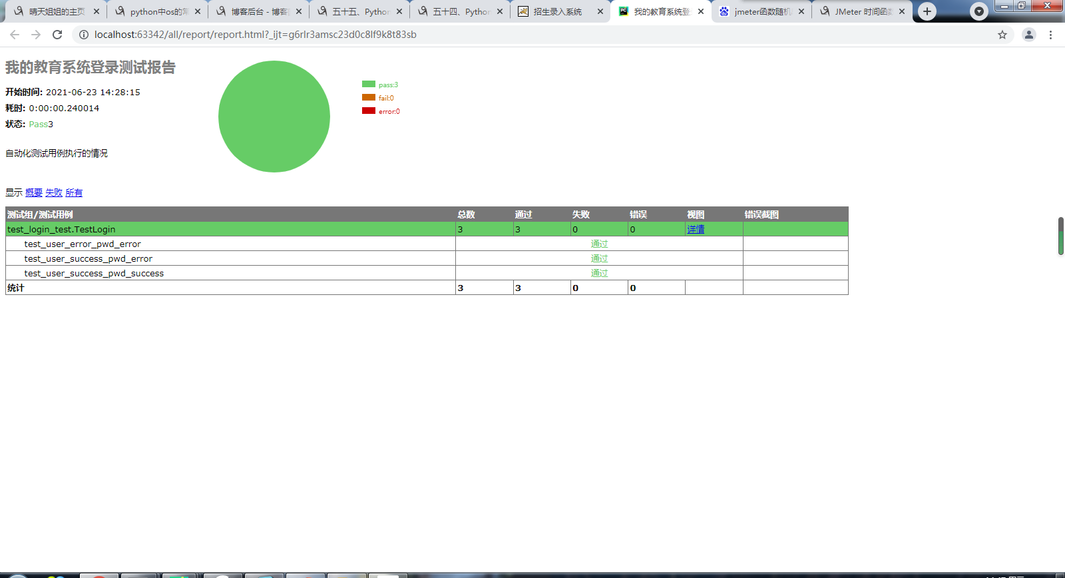Screen dimensions: 1065x578
Task: Bookmark this page with star icon
Action: tap(1002, 35)
